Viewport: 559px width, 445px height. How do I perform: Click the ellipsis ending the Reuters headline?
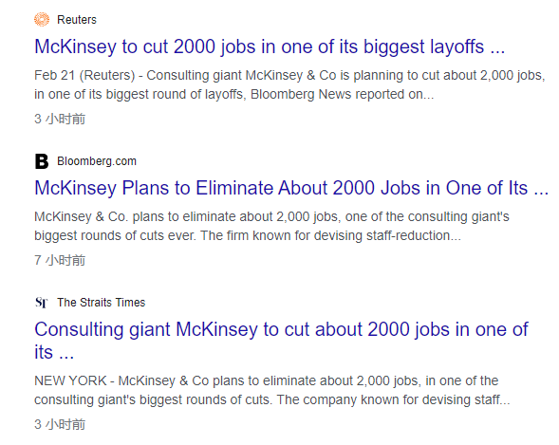[x=497, y=48]
